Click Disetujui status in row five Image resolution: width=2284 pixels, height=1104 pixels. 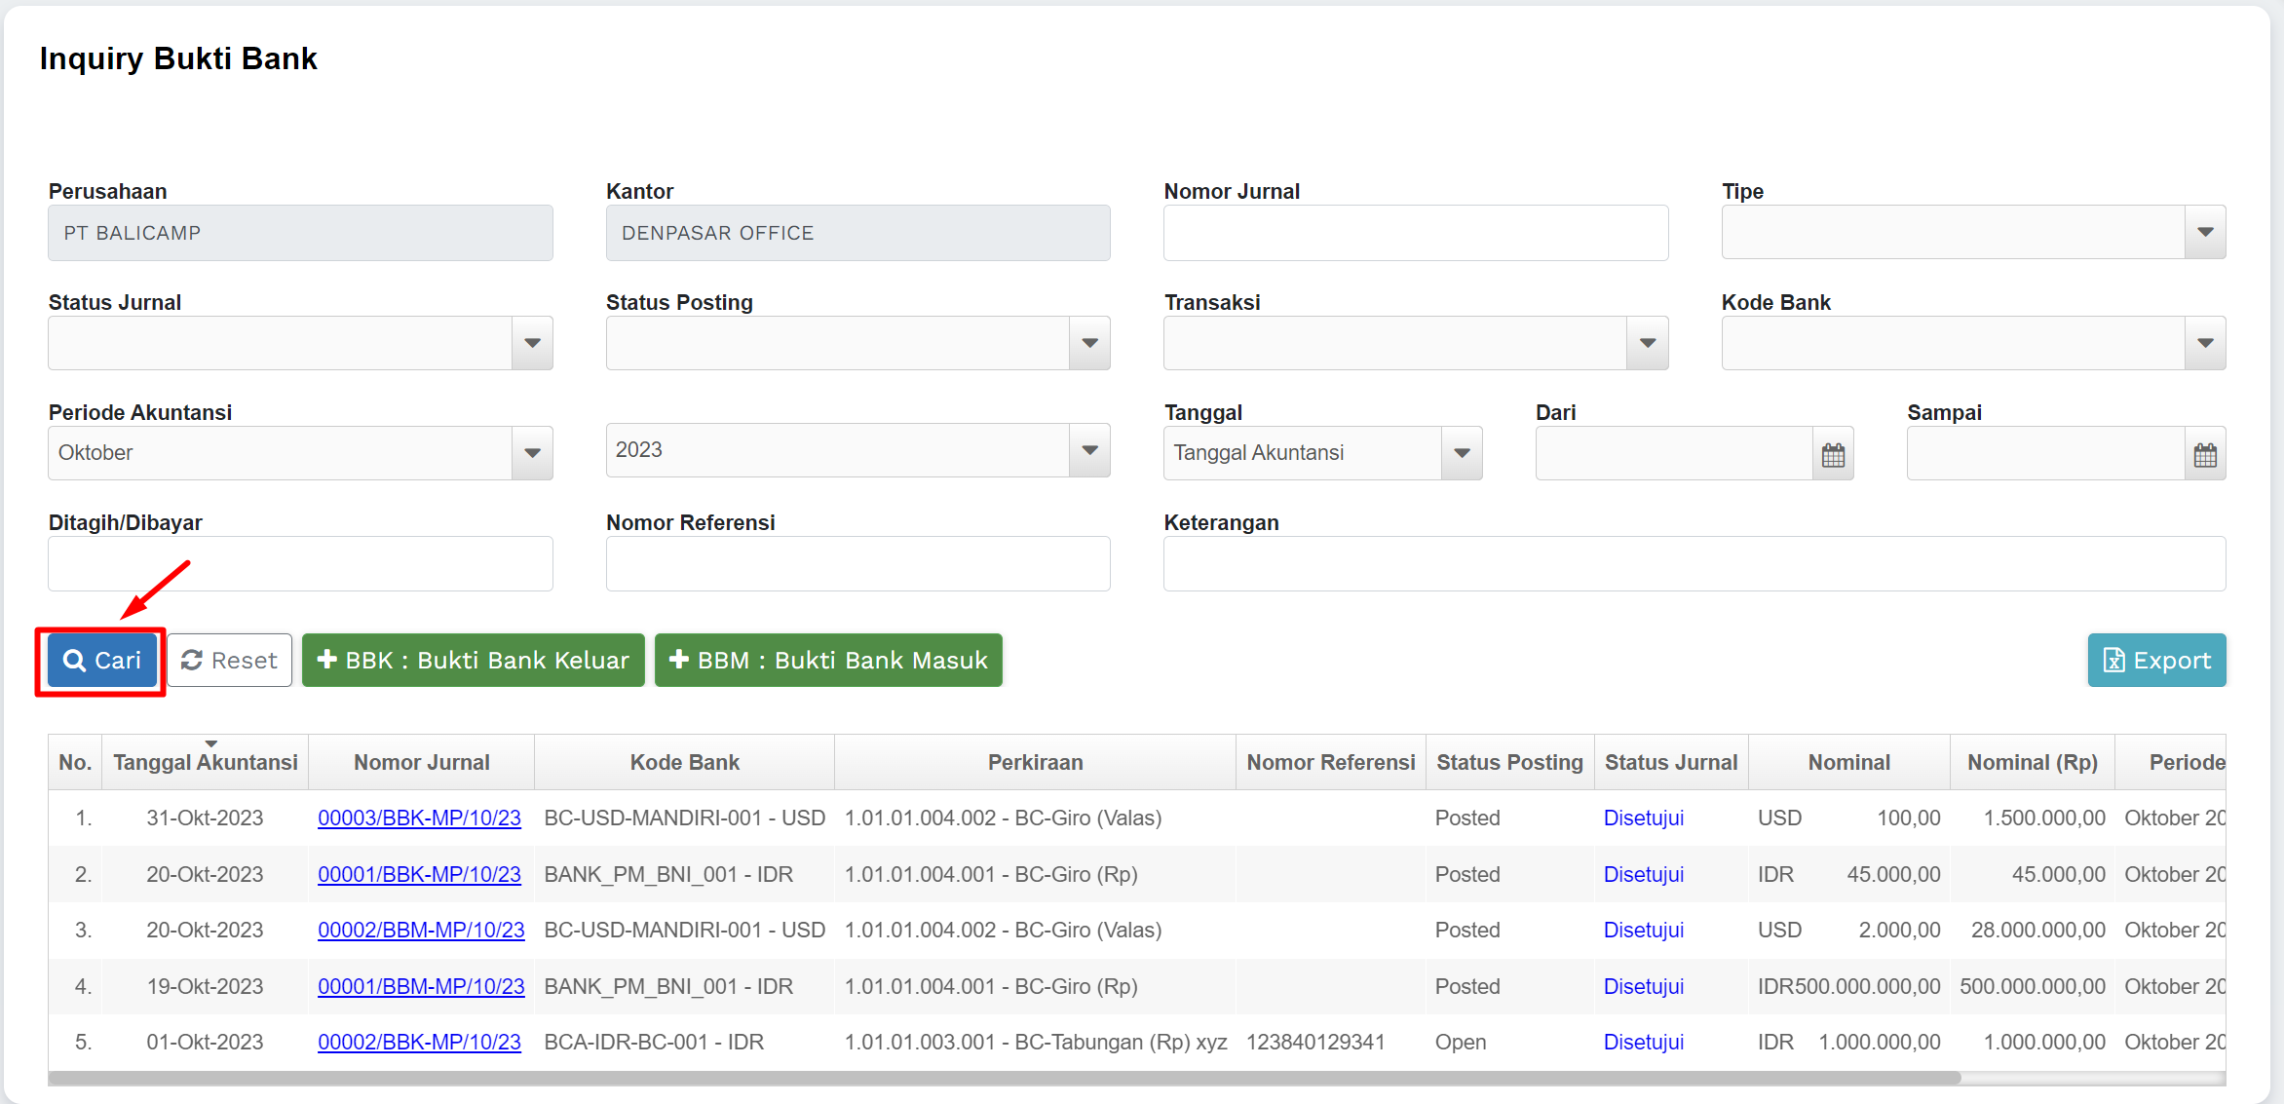coord(1643,1043)
